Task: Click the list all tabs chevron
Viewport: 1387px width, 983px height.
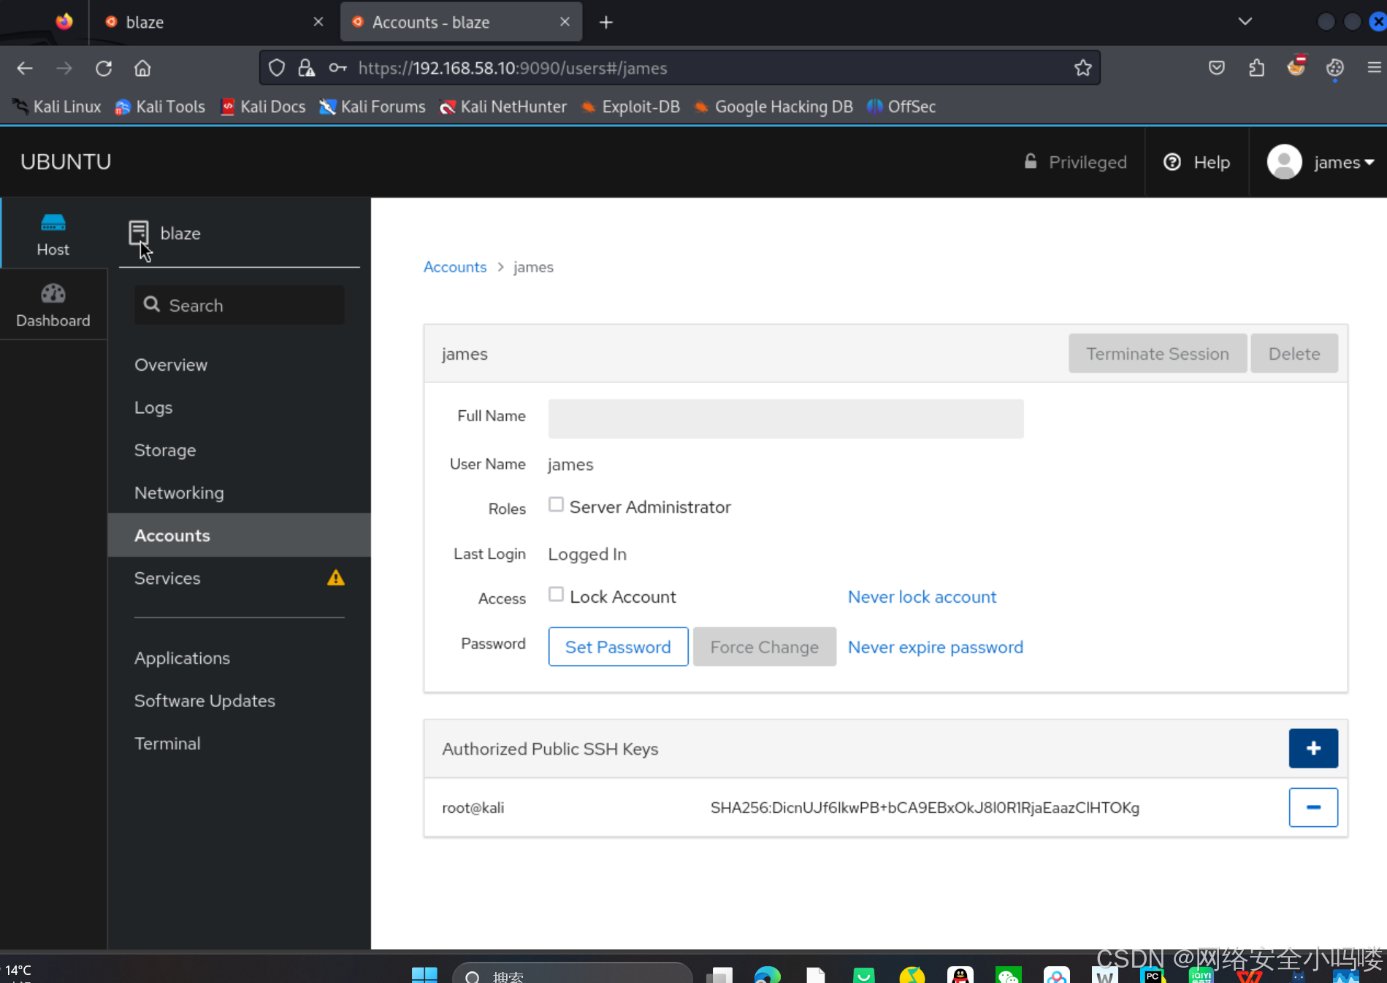Action: tap(1245, 21)
